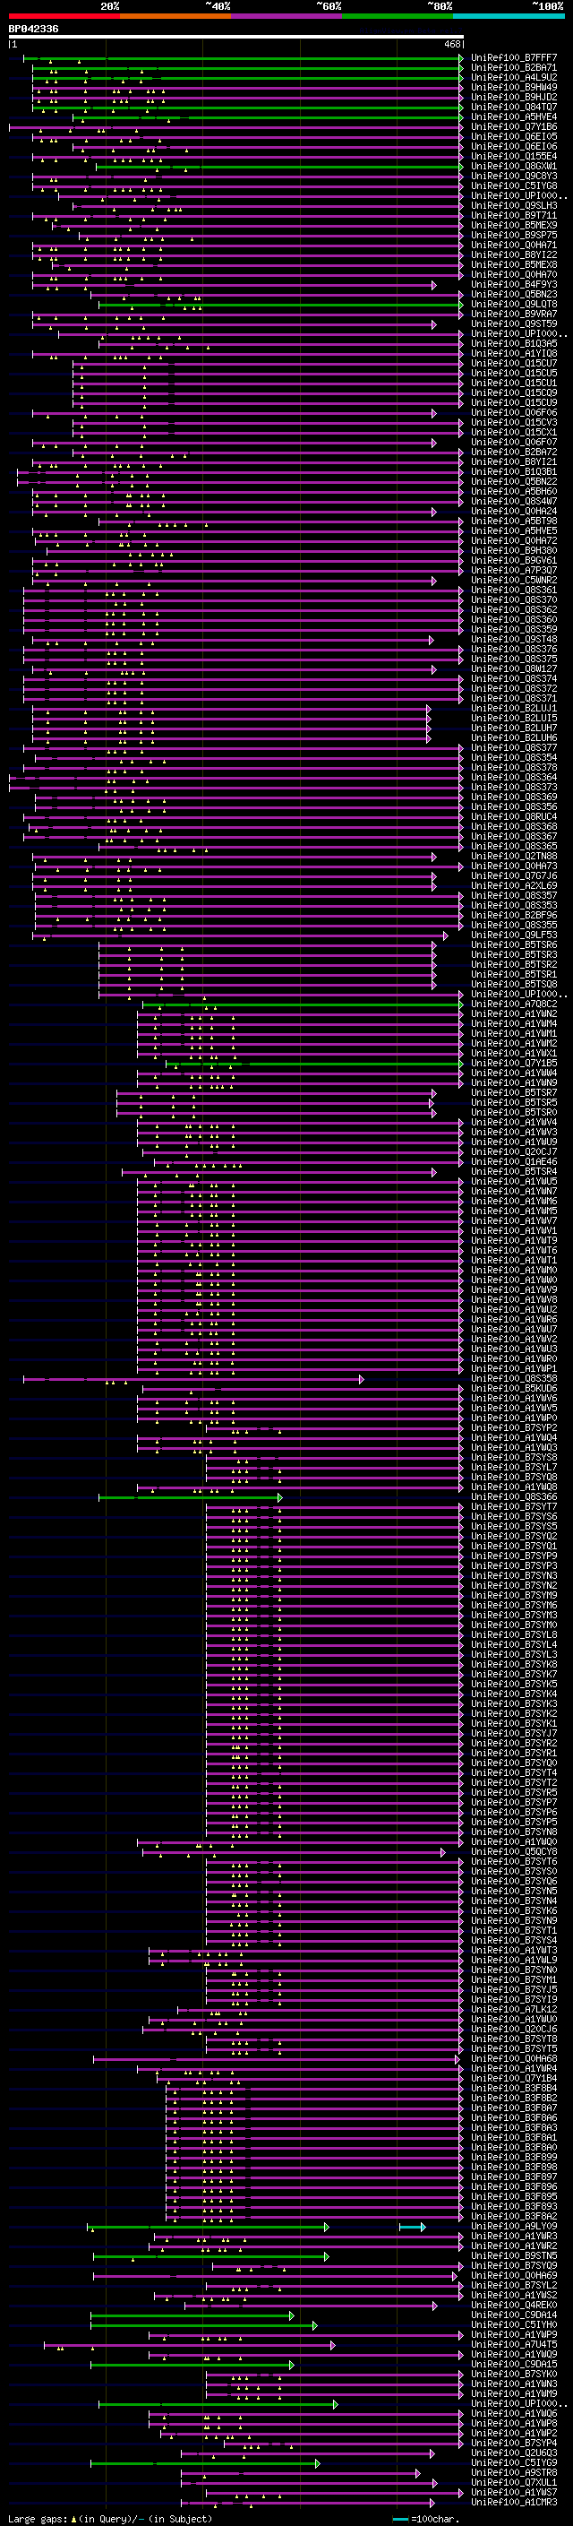573x2526 pixels.
Task: Select UniRef100_Q8GXW1 in the hit list
Action: tap(514, 166)
